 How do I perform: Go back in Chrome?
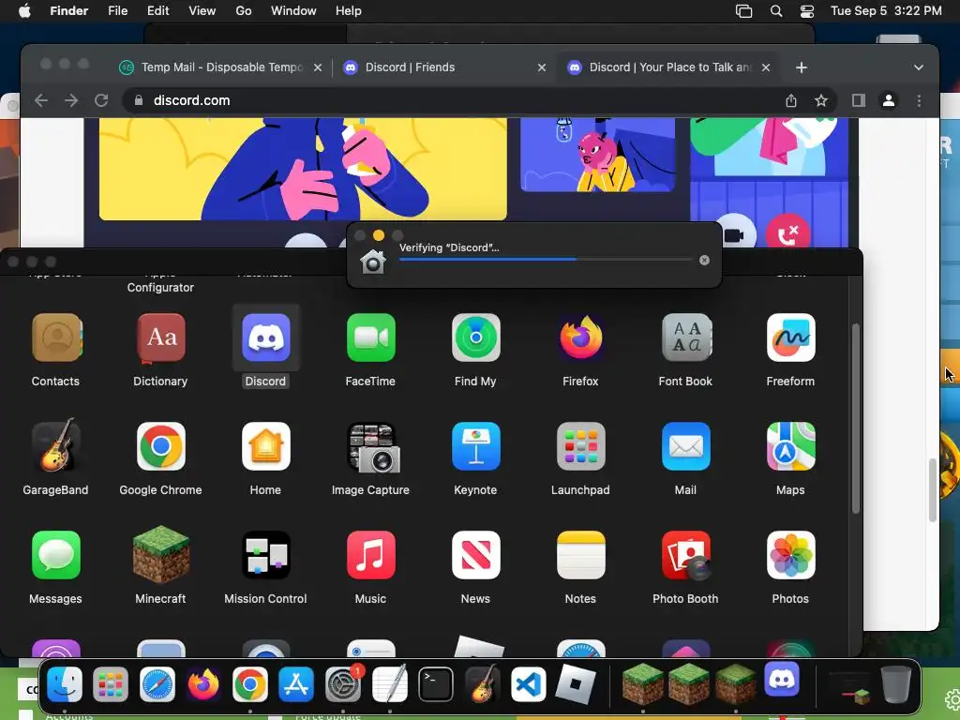click(x=41, y=100)
